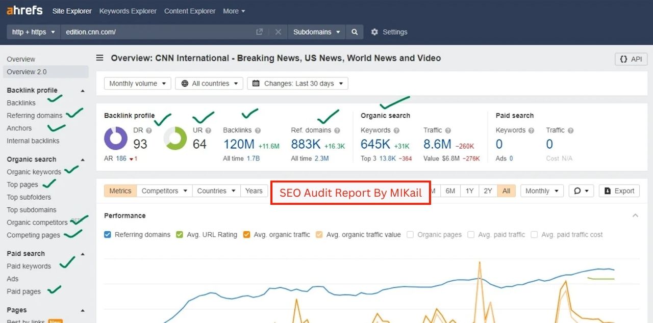This screenshot has height=323, width=653.
Task: Uncheck the Referring domains checkbox
Action: tap(108, 235)
